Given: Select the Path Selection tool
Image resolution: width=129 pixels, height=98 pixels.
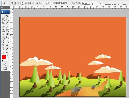Looking at the screenshot, I should click(3, 45).
